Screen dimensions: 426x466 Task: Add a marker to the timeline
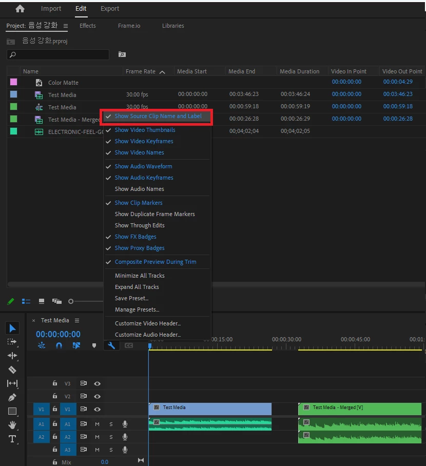[x=94, y=345]
